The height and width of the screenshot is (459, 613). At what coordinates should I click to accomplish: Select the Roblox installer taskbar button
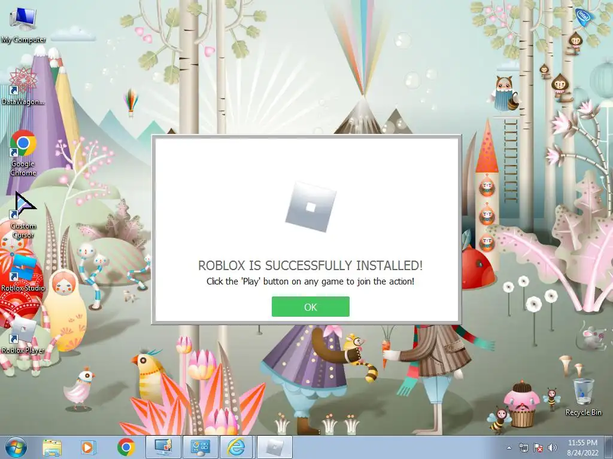coord(275,447)
